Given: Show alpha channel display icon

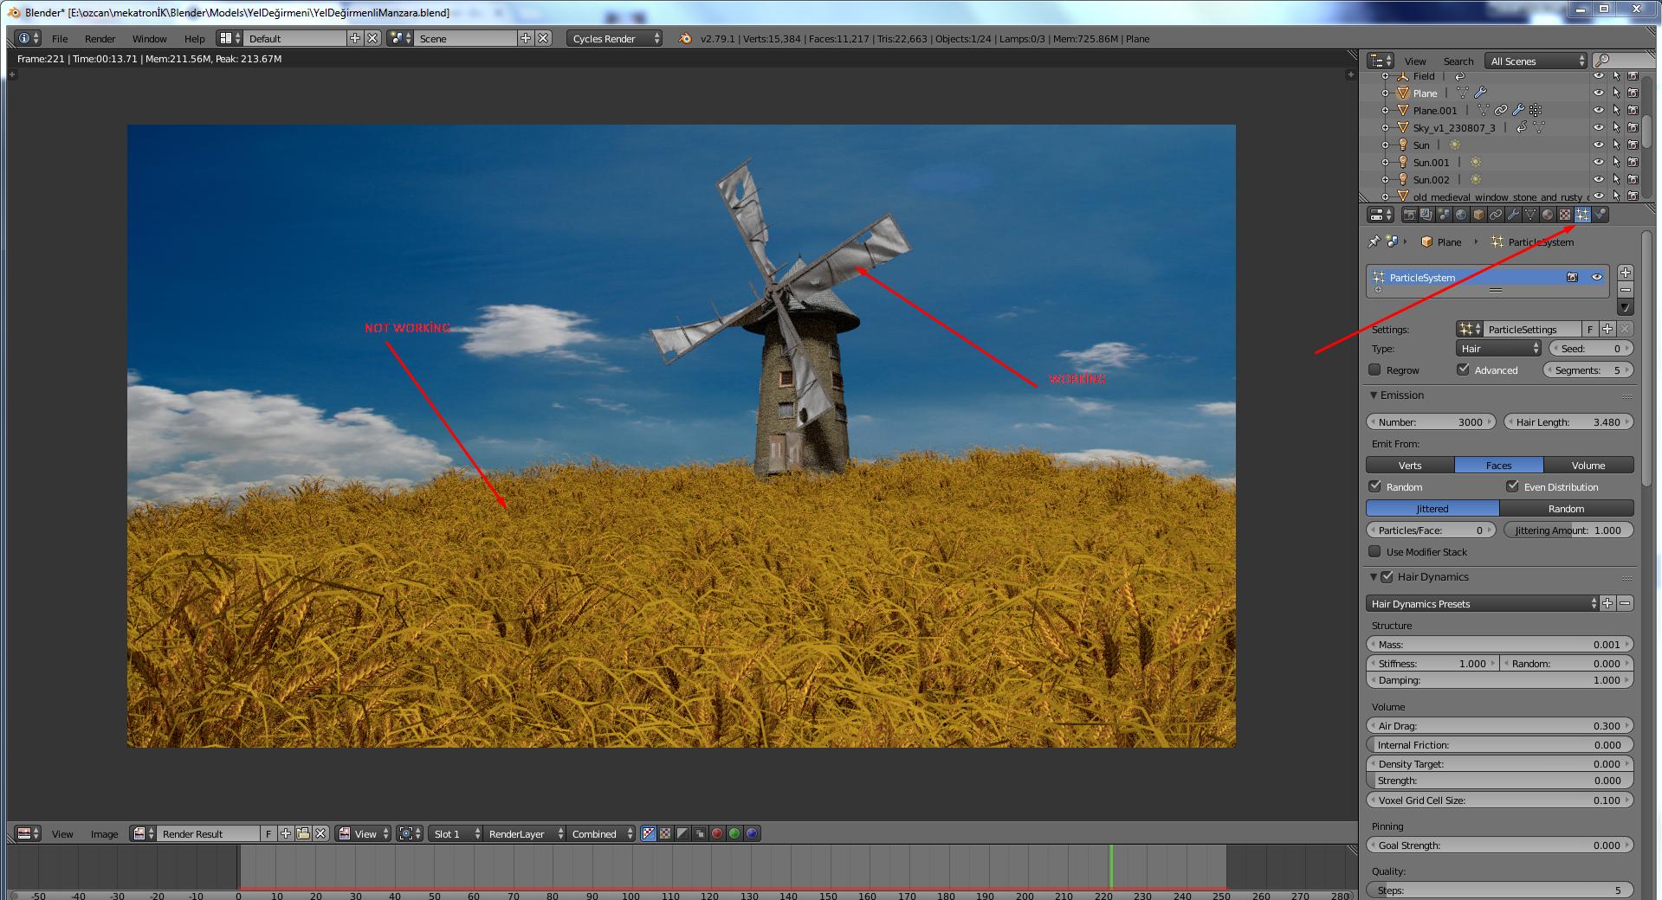Looking at the screenshot, I should tap(682, 833).
